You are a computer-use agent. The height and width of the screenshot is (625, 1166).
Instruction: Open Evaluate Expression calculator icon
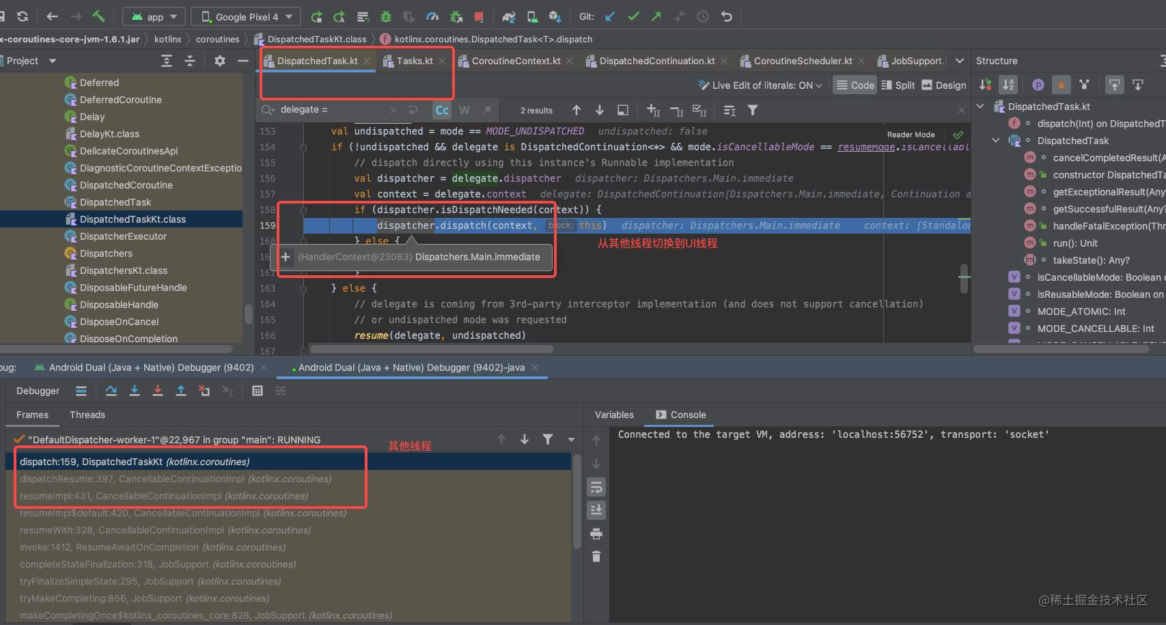point(258,391)
